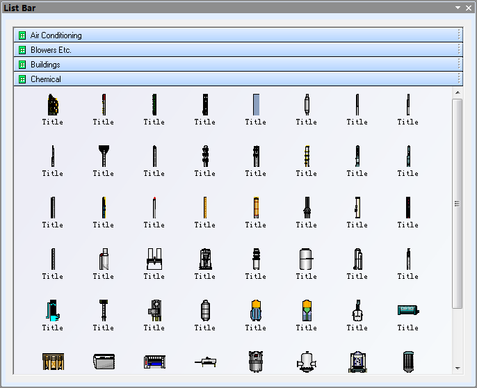477x388 pixels.
Task: Pick the funnel-topped column symbol
Action: point(104,156)
